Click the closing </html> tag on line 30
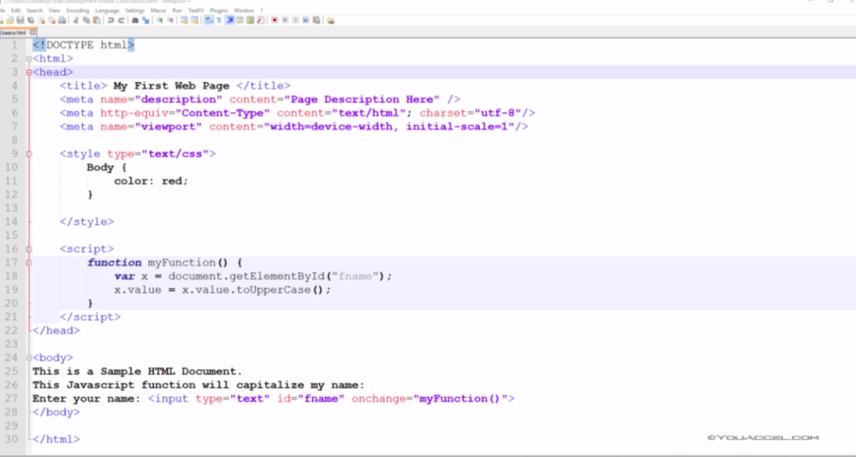Screen dimensions: 856x457 point(56,440)
